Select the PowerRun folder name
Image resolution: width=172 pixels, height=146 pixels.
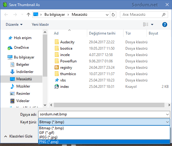click(x=68, y=61)
